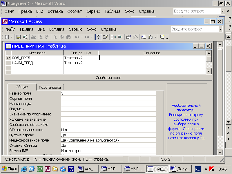Expand the Access help question dropdown

(220, 29)
